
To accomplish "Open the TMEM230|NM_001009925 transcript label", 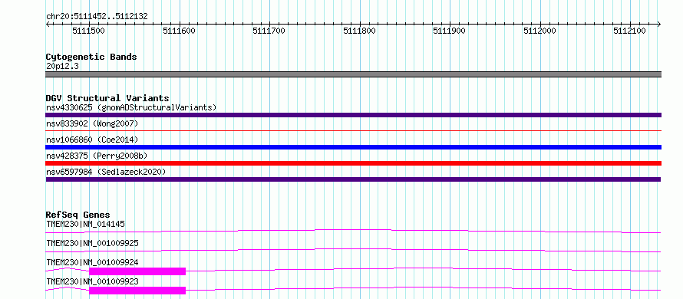I will coord(92,243).
